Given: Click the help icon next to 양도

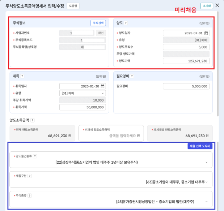Looking at the screenshot, I should click(126, 23).
